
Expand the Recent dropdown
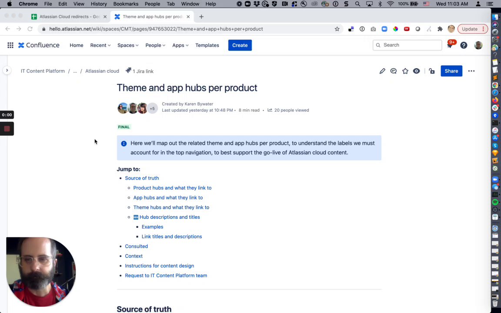100,45
